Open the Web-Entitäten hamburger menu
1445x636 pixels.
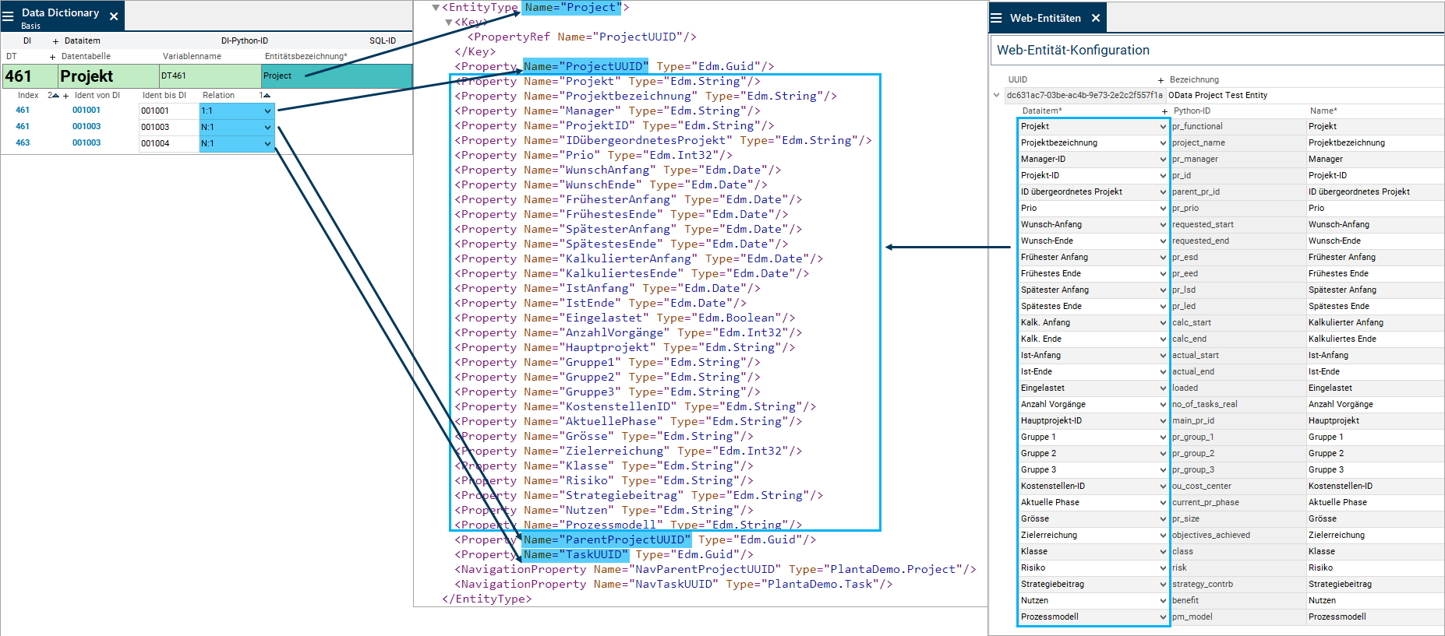pyautogui.click(x=996, y=18)
